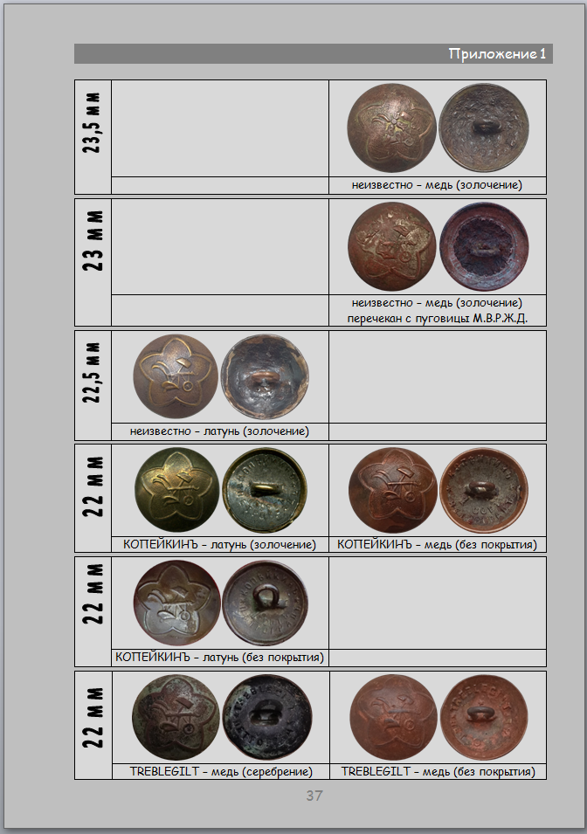Click the "Приложение 1" header text
Image resolution: width=587 pixels, height=834 pixels.
tap(497, 54)
